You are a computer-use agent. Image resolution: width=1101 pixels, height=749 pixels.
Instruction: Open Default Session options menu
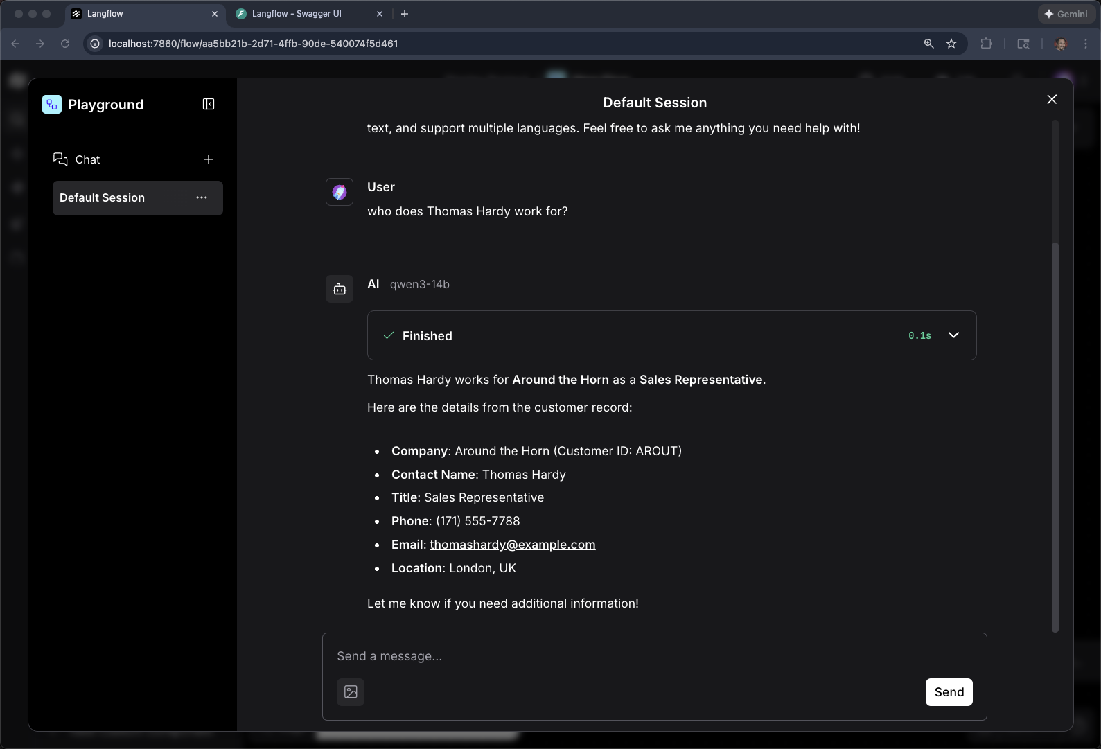point(202,197)
